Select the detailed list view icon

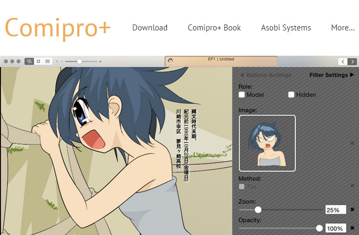(29, 61)
